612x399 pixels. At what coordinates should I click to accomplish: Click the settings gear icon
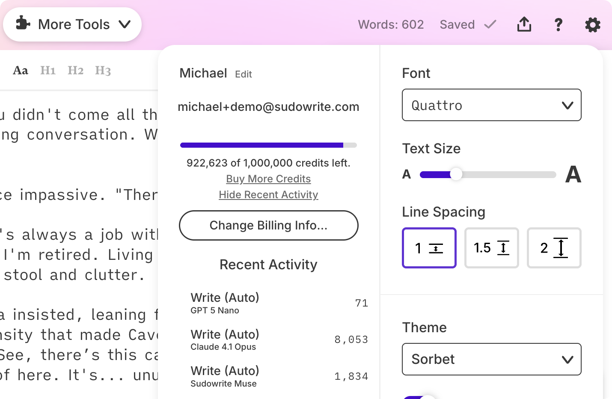coord(593,25)
